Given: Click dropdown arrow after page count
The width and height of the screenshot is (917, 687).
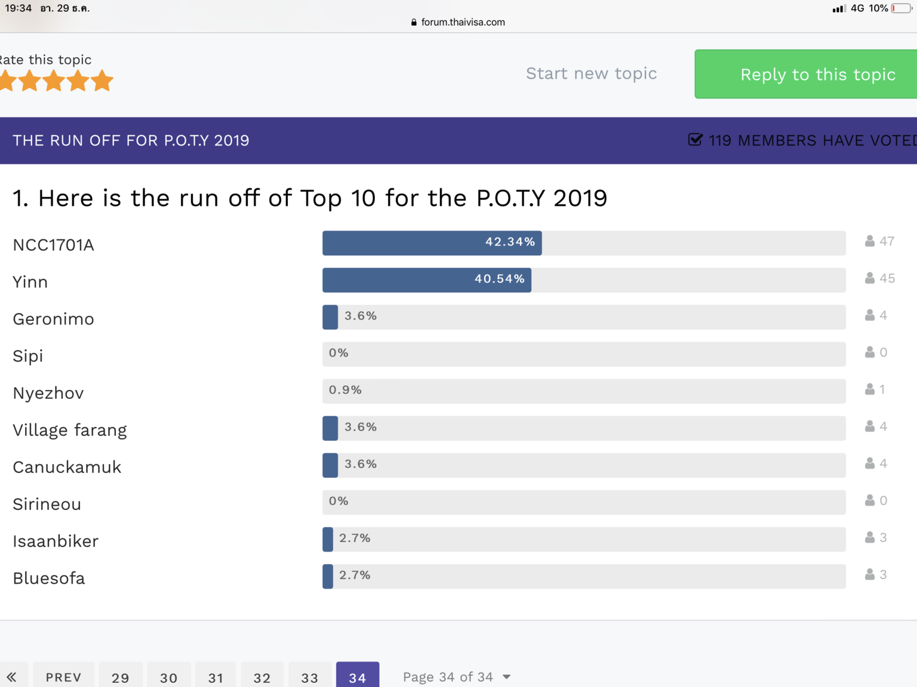Looking at the screenshot, I should (507, 677).
